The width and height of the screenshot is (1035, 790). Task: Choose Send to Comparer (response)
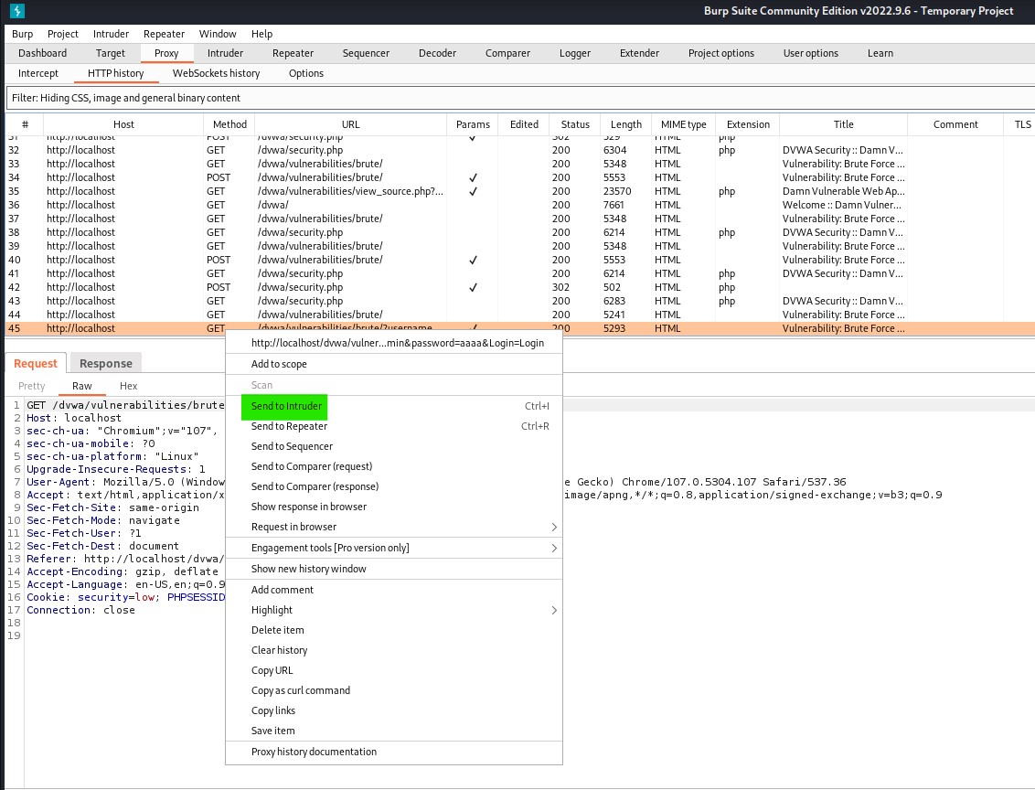(394, 486)
